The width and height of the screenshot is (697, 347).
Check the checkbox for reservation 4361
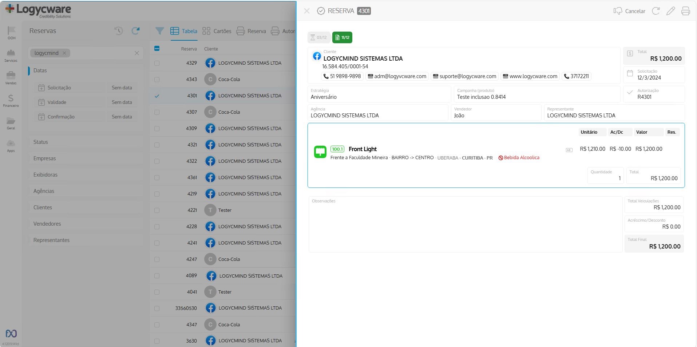click(157, 178)
